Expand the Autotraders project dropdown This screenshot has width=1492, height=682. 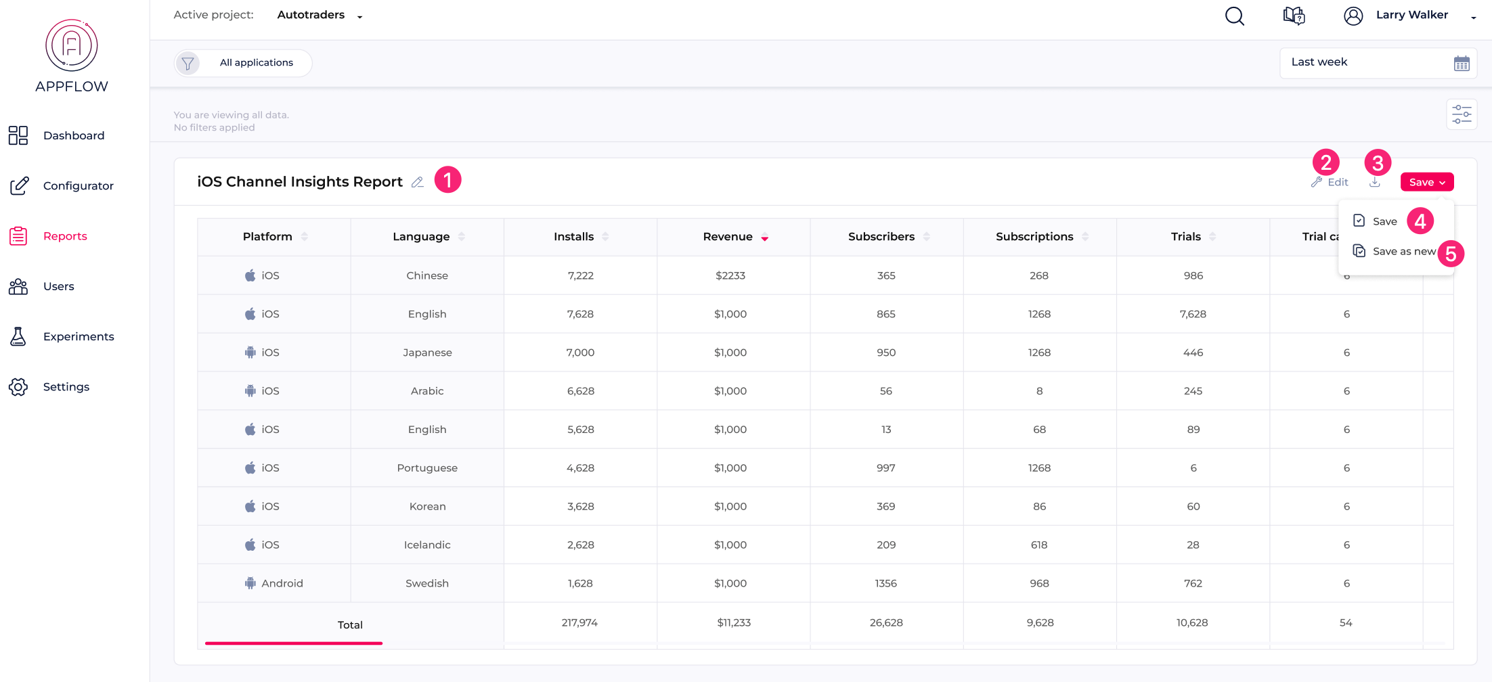359,16
